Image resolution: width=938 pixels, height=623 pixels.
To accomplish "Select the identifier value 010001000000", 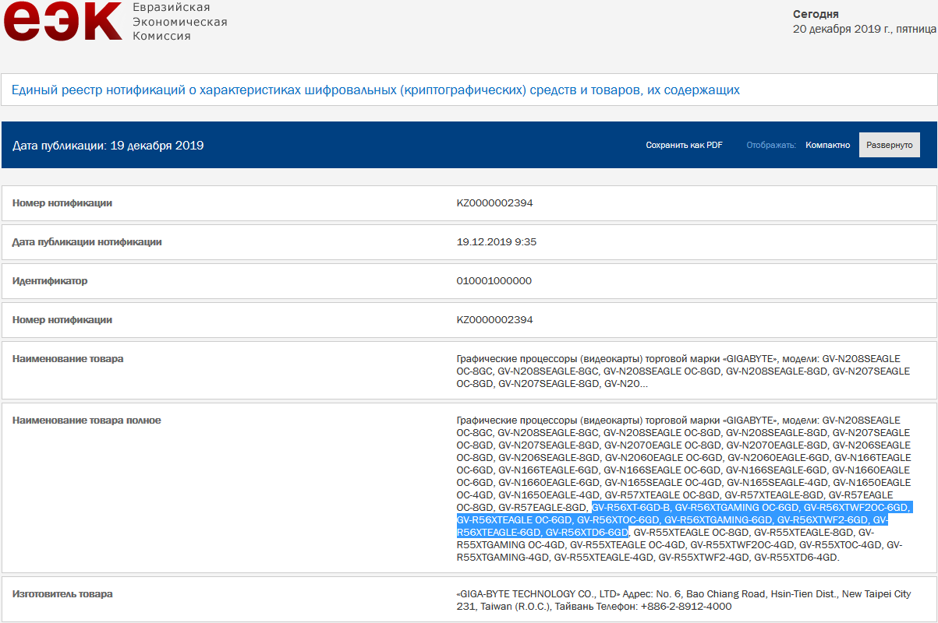I will 494,281.
